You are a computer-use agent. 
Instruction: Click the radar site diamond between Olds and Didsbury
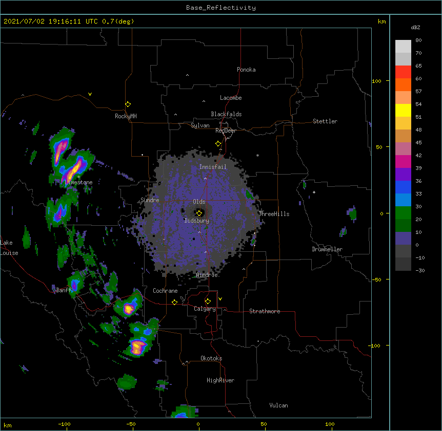pos(199,213)
